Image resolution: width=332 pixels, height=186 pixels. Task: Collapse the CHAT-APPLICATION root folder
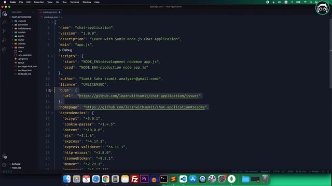[x=21, y=17]
